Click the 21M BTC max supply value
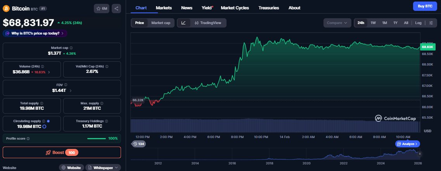The height and width of the screenshot is (171, 441). pos(92,108)
